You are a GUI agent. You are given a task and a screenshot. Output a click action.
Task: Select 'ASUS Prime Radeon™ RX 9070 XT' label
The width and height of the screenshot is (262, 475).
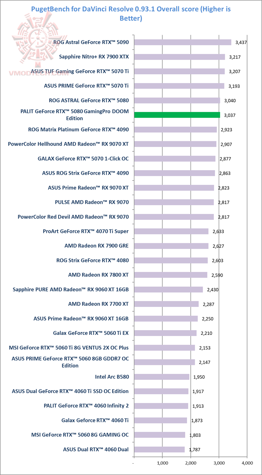click(x=88, y=188)
